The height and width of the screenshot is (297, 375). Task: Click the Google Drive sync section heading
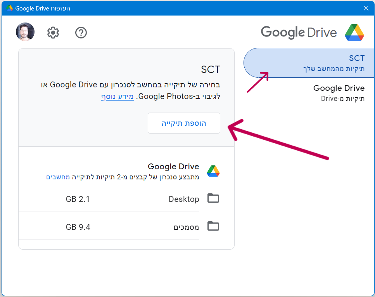point(173,167)
